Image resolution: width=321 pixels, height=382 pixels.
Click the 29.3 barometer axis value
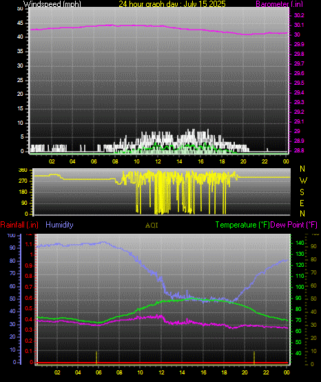click(x=299, y=102)
